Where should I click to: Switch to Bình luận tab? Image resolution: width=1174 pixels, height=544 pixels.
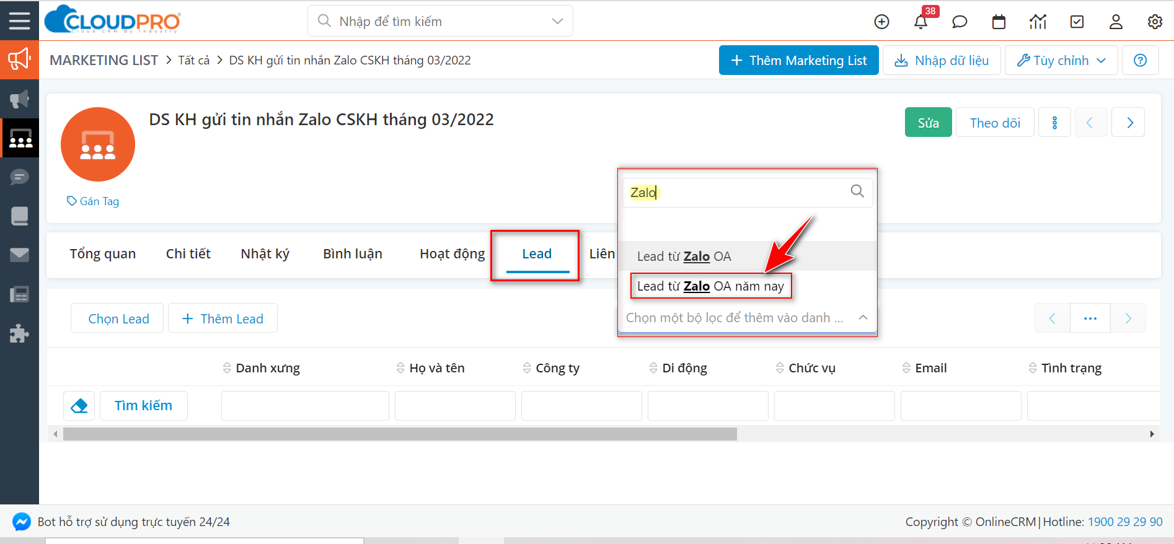click(x=353, y=254)
